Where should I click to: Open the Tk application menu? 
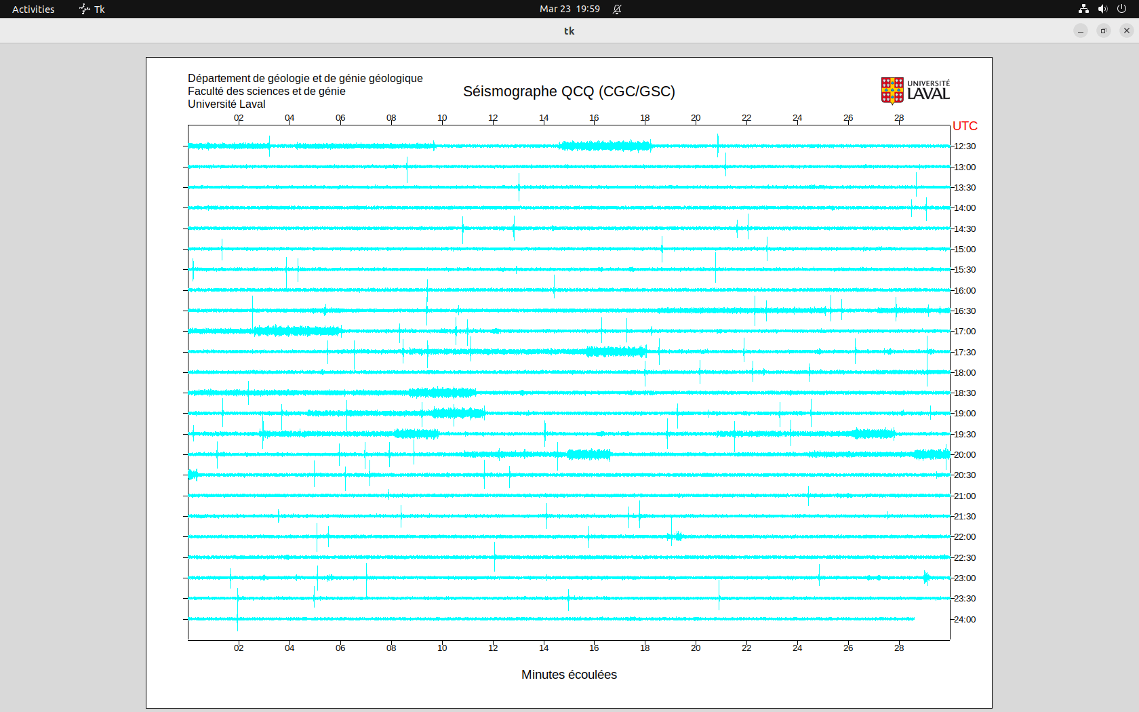pos(92,9)
